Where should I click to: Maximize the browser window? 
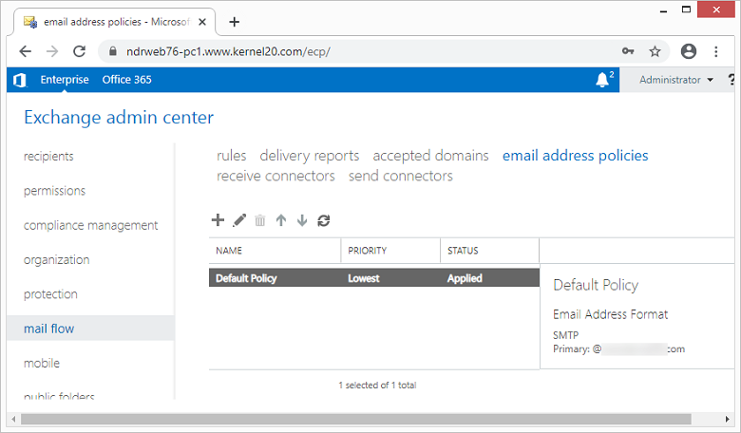point(686,9)
